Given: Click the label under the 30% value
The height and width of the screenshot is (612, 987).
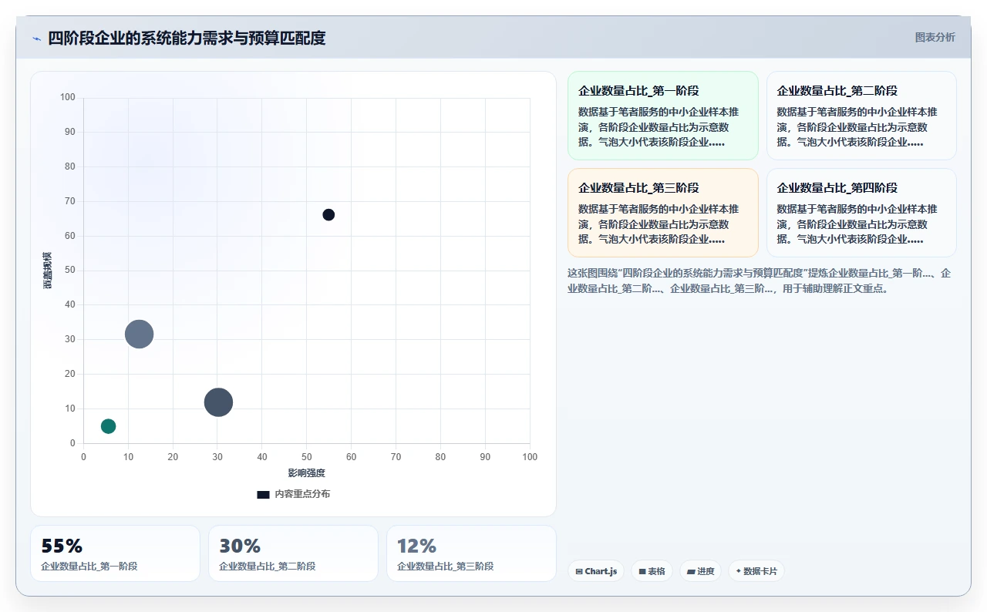Looking at the screenshot, I should pyautogui.click(x=268, y=567).
